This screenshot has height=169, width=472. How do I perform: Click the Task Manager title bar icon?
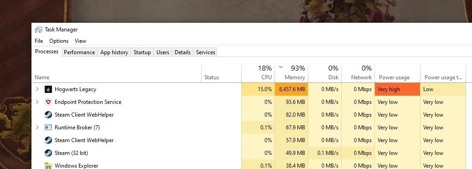39,30
